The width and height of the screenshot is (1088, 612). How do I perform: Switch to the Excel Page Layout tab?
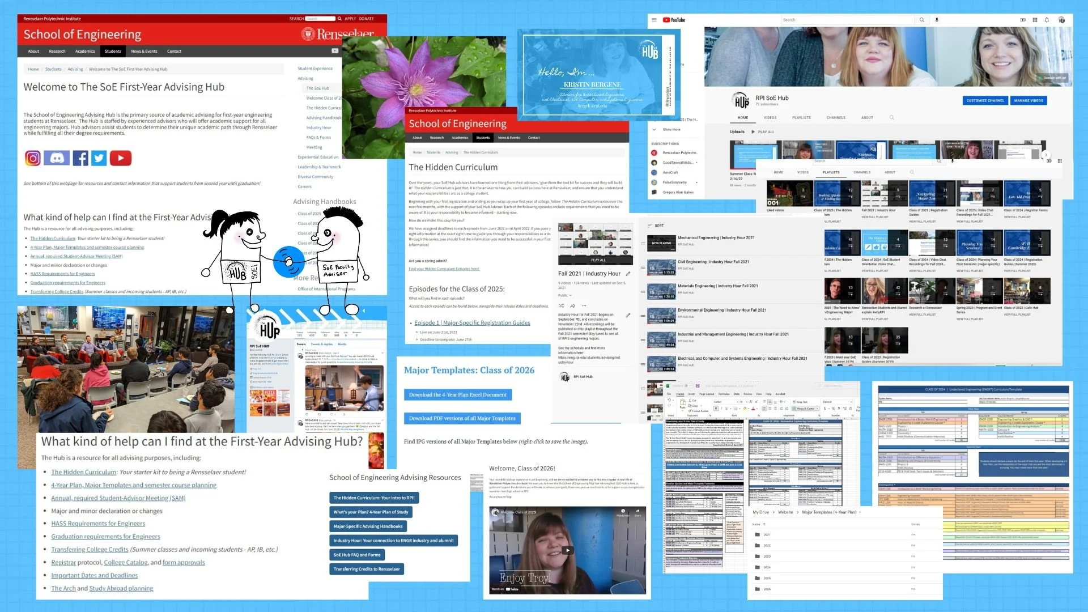707,394
